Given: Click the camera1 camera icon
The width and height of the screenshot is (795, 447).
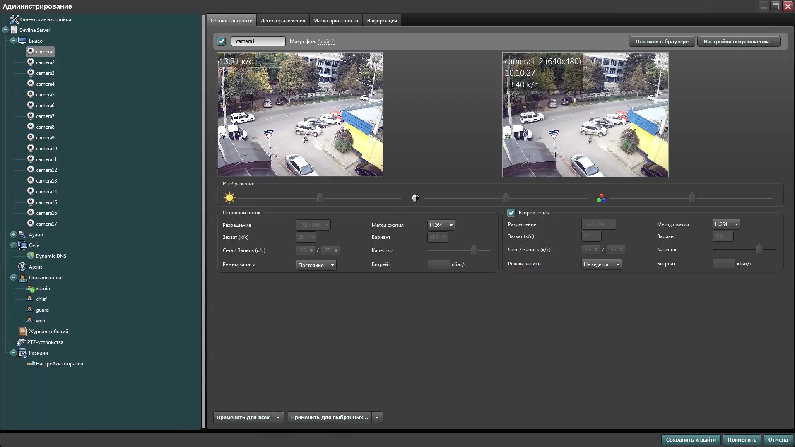Looking at the screenshot, I should point(31,51).
